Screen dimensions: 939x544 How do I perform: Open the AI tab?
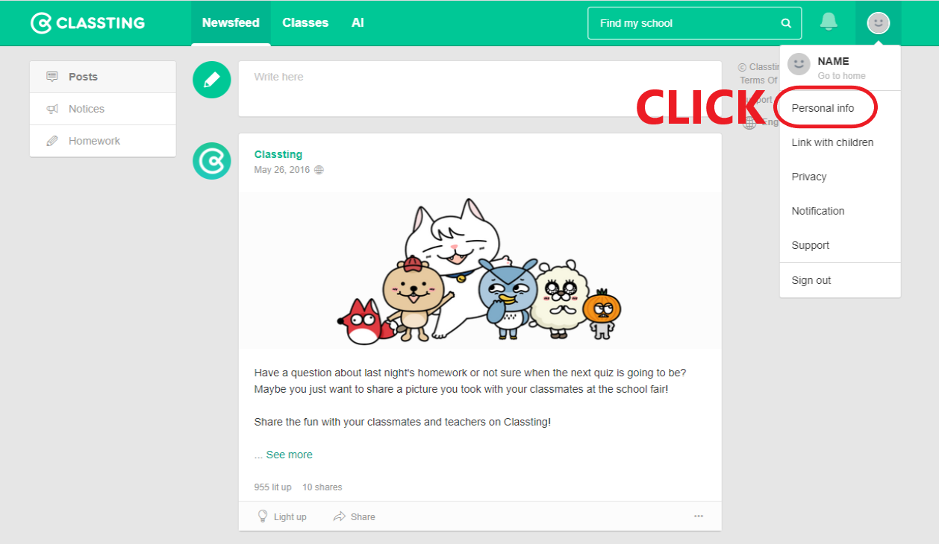(x=358, y=23)
